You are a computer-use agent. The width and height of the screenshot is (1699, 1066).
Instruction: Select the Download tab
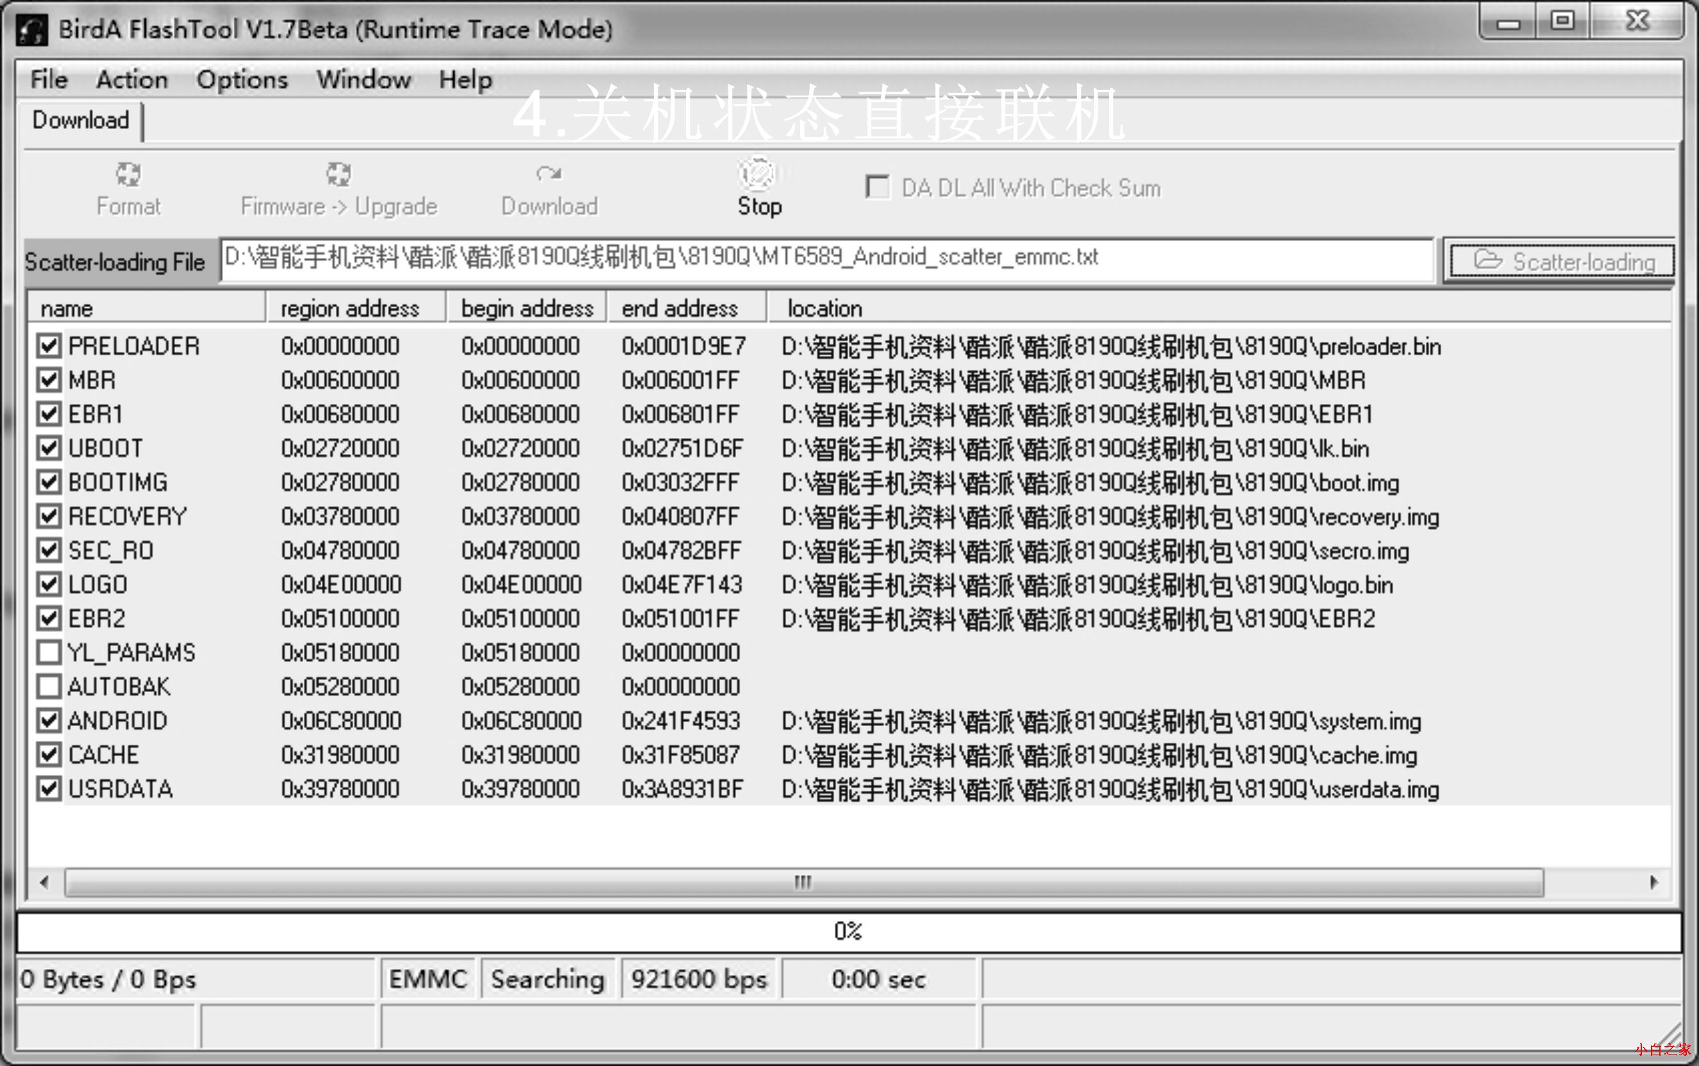click(81, 121)
